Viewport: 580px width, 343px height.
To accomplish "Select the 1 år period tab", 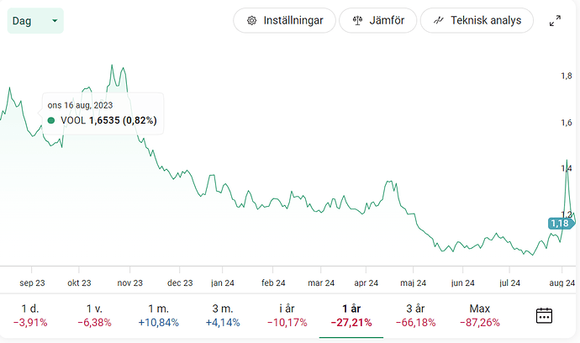I will 350,315.
